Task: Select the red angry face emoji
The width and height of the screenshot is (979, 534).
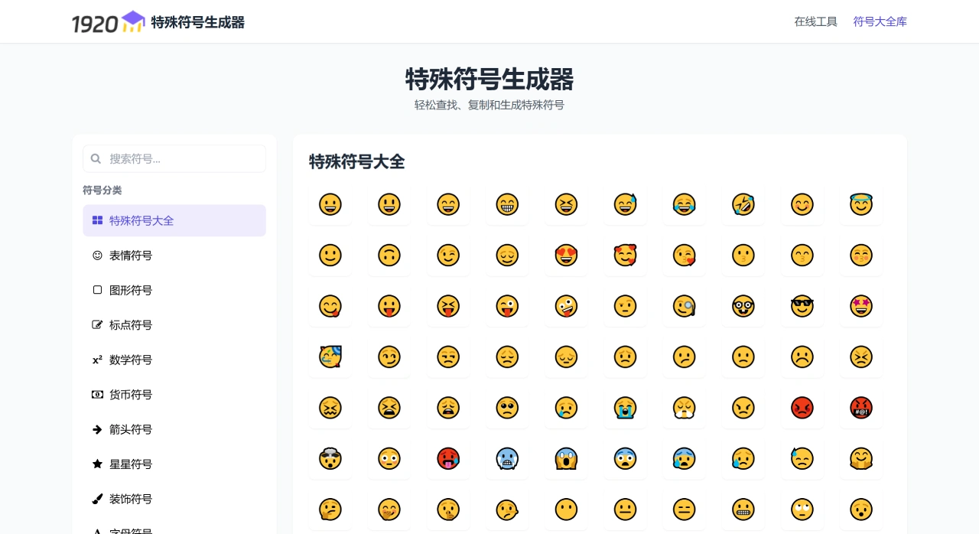Action: click(802, 408)
